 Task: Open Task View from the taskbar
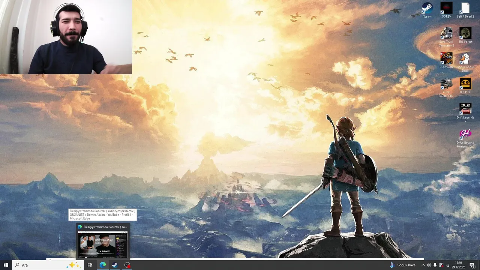click(x=90, y=265)
